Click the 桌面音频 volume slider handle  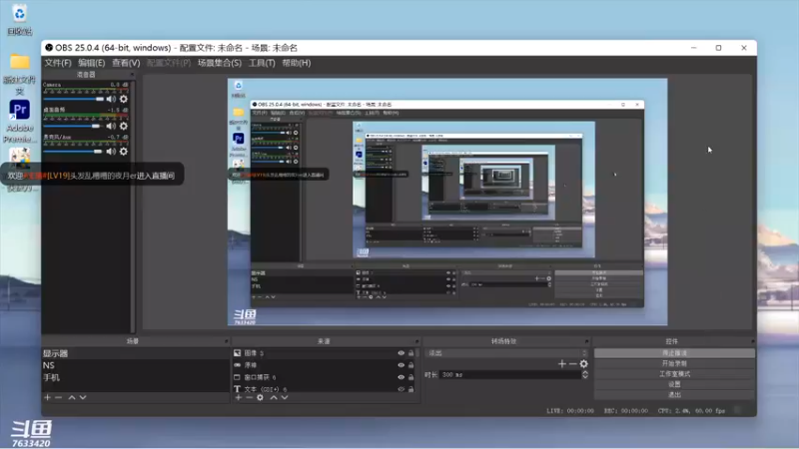coord(95,126)
